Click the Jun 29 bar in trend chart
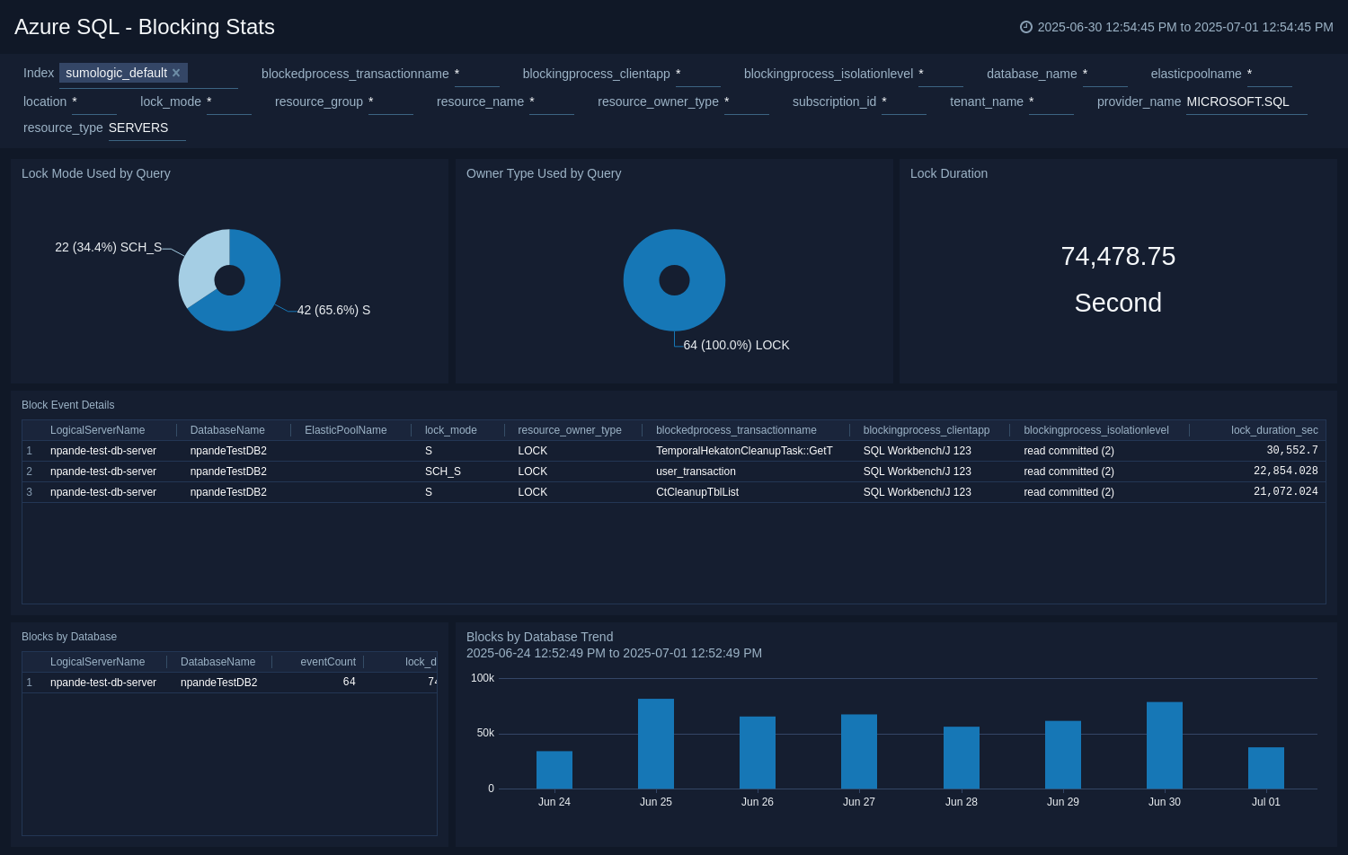Image resolution: width=1348 pixels, height=855 pixels. coord(1063,755)
